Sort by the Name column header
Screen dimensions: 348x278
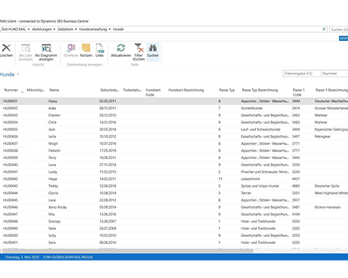pyautogui.click(x=54, y=90)
